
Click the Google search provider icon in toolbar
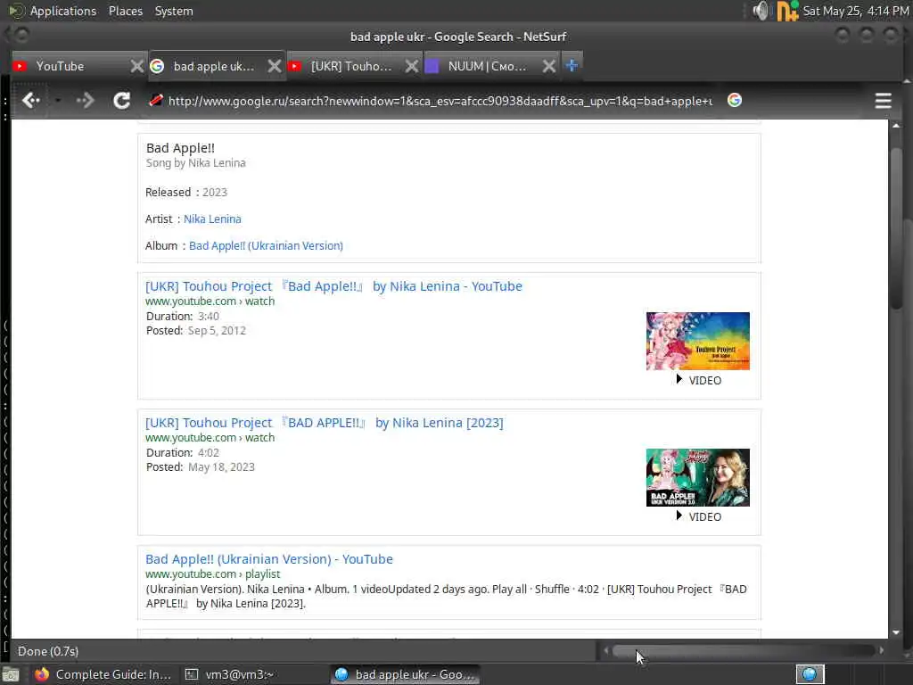pos(735,100)
